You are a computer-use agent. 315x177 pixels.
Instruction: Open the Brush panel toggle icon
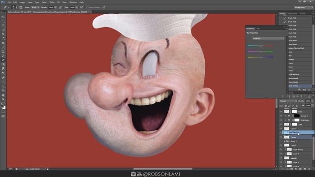pos(21,7)
